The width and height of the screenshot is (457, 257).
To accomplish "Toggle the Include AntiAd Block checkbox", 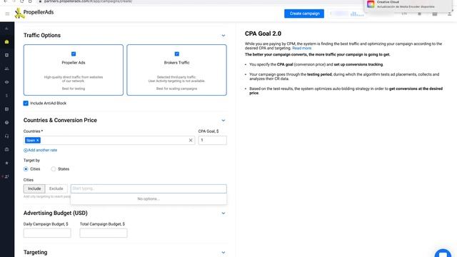I will coord(26,103).
